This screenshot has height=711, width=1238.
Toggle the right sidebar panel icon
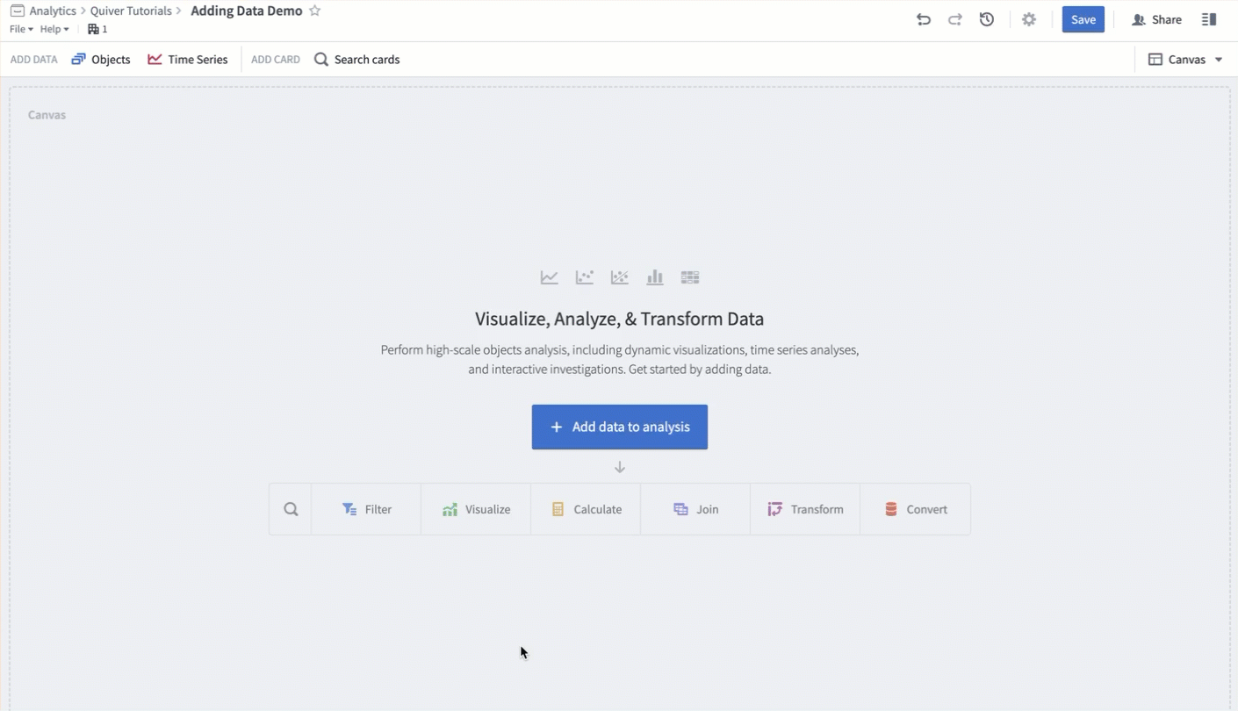tap(1209, 19)
